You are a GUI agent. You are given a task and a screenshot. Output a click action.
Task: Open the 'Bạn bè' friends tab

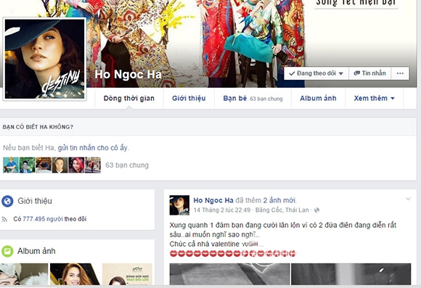pos(253,98)
